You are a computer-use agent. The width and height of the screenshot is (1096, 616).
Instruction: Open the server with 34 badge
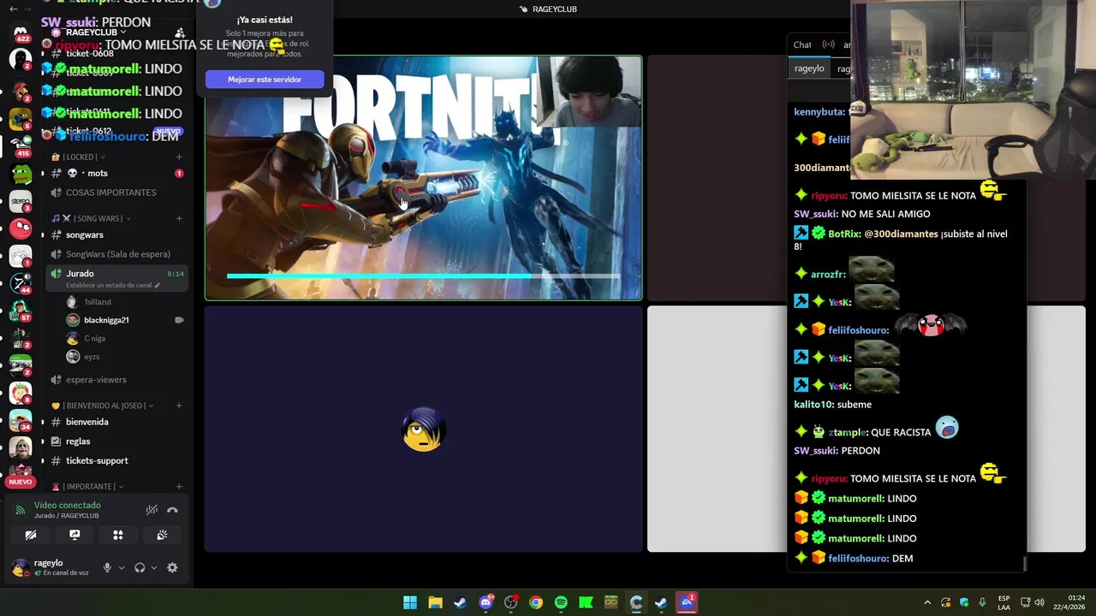[21, 420]
